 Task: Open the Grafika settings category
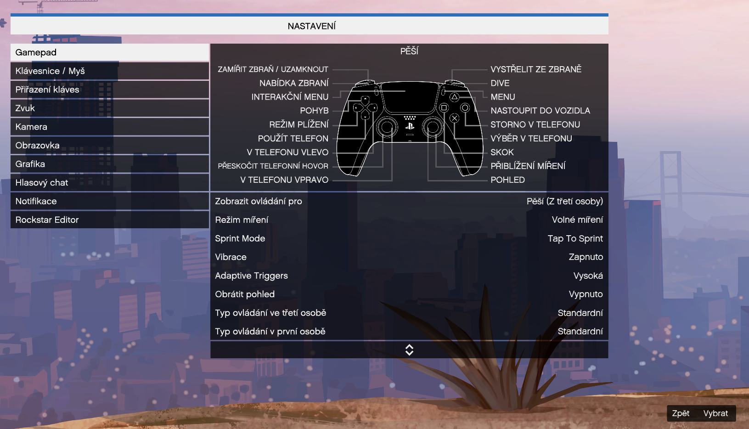(110, 164)
